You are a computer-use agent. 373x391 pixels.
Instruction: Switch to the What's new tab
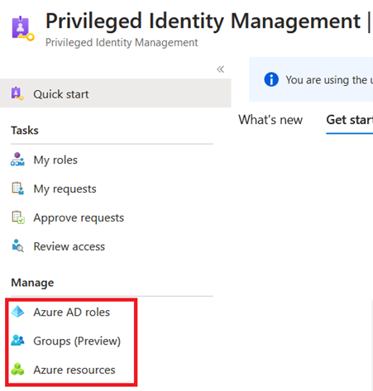pyautogui.click(x=270, y=120)
